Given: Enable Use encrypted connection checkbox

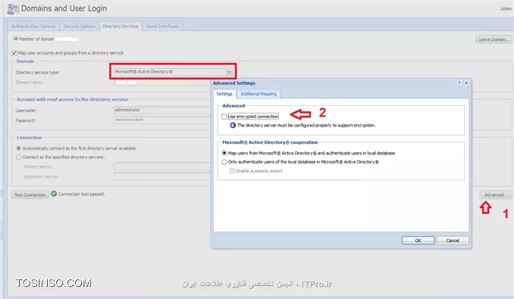Looking at the screenshot, I should (224, 117).
